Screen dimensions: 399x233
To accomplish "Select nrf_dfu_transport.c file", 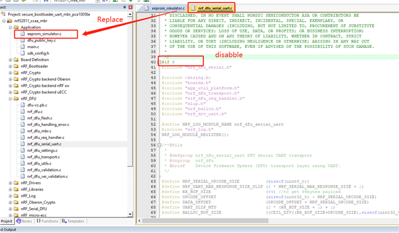I will click(x=44, y=157).
